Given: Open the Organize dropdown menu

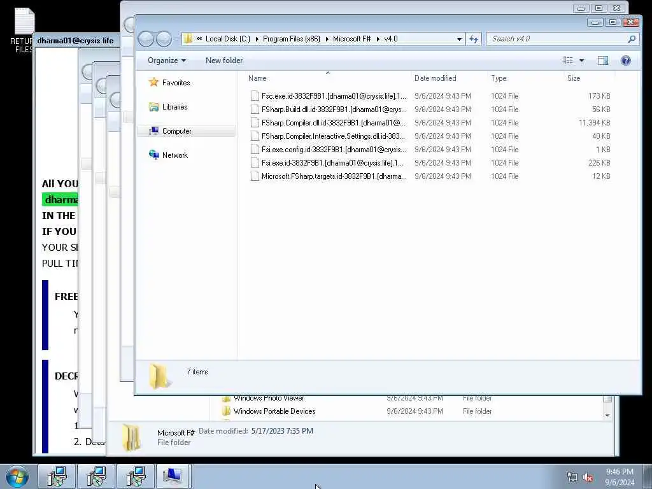Looking at the screenshot, I should click(x=167, y=60).
